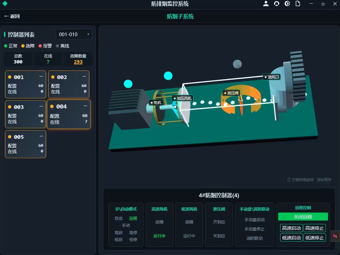Viewport: 340px width, 255px height.
Task: Click the 加压风机 label in 3D view
Action: coord(182,98)
